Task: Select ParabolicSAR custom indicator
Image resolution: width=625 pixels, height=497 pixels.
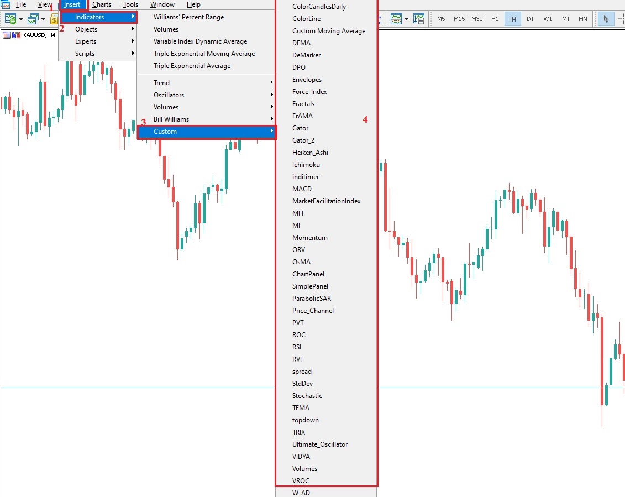Action: (x=327, y=299)
